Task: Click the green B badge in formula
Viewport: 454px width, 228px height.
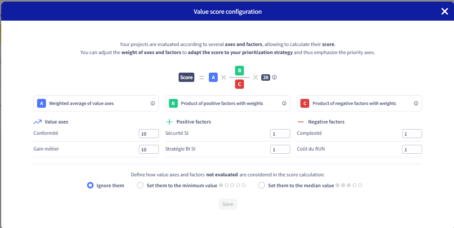Action: tap(239, 71)
